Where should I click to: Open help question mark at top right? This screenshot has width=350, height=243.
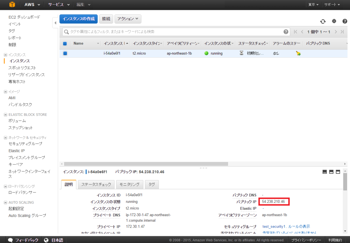click(345, 21)
